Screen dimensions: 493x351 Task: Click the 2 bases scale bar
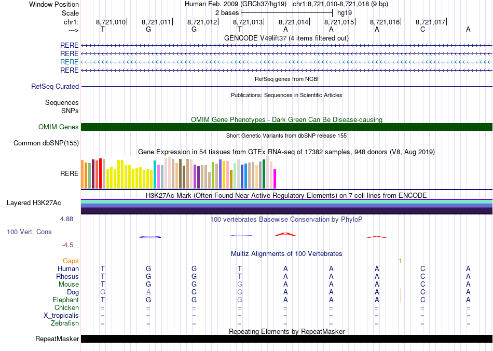(286, 13)
